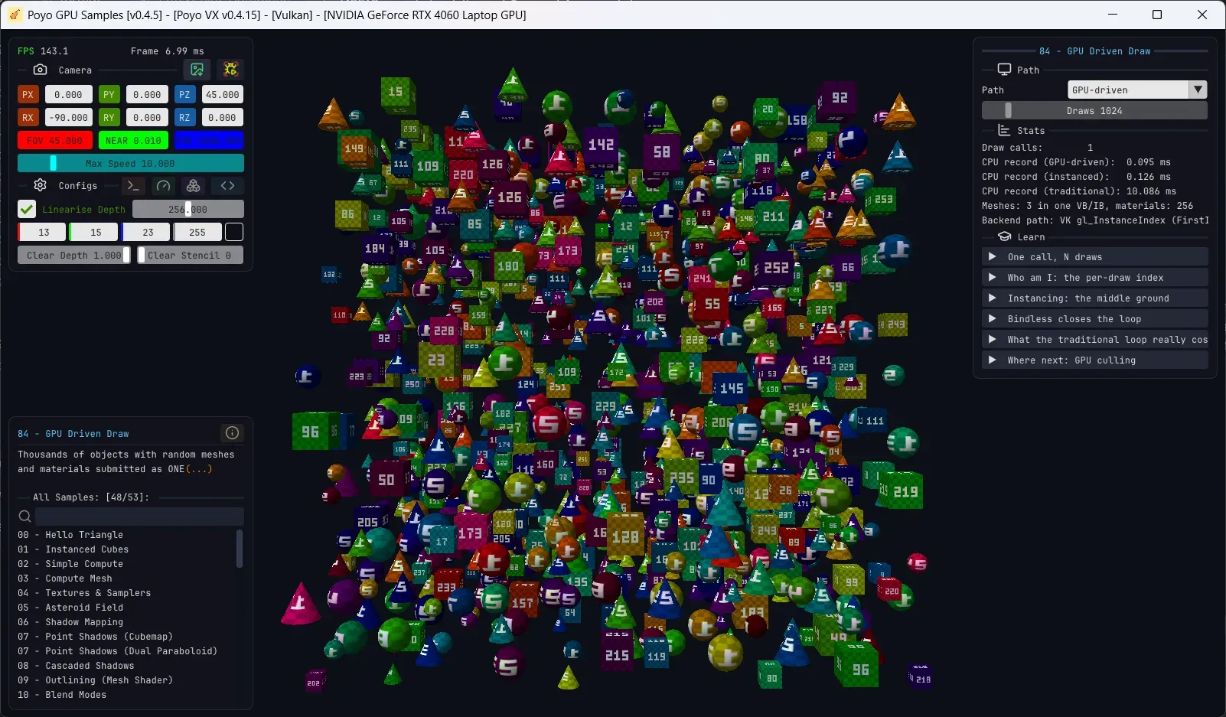Click the Clear Depth 1.000 slider
The width and height of the screenshot is (1226, 717).
(x=74, y=256)
